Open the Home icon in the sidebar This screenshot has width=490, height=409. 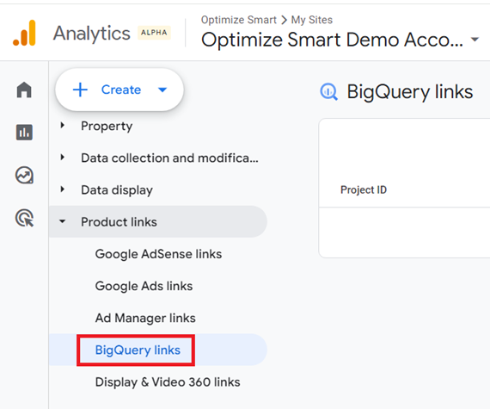[24, 90]
